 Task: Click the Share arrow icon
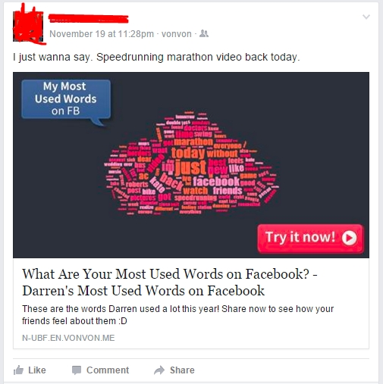(x=159, y=370)
